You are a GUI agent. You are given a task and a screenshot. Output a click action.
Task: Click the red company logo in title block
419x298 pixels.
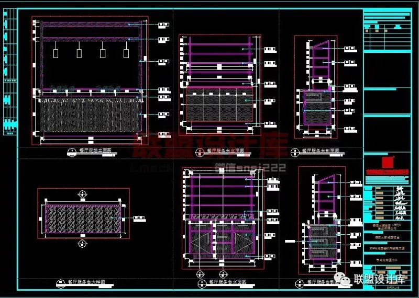(x=387, y=161)
